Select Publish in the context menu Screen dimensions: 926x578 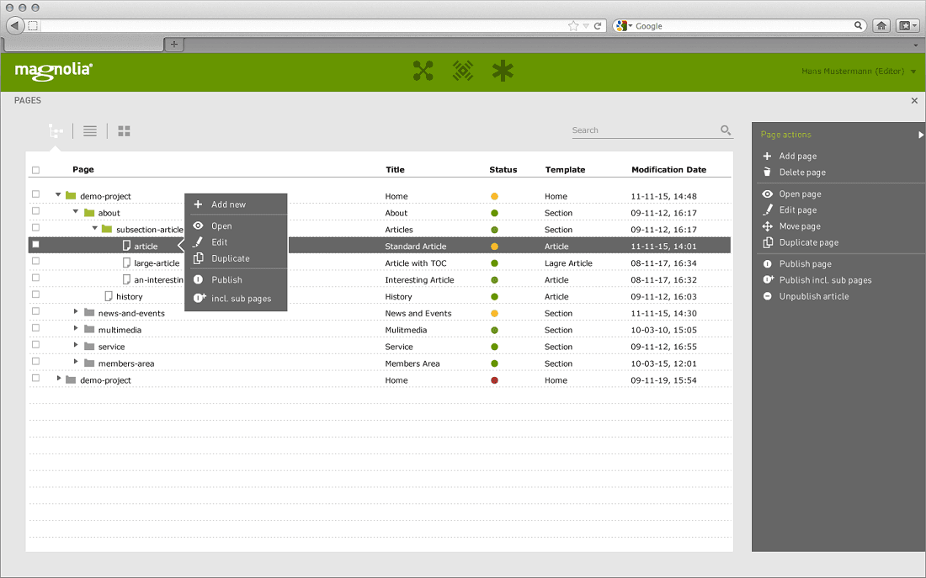[x=227, y=278]
